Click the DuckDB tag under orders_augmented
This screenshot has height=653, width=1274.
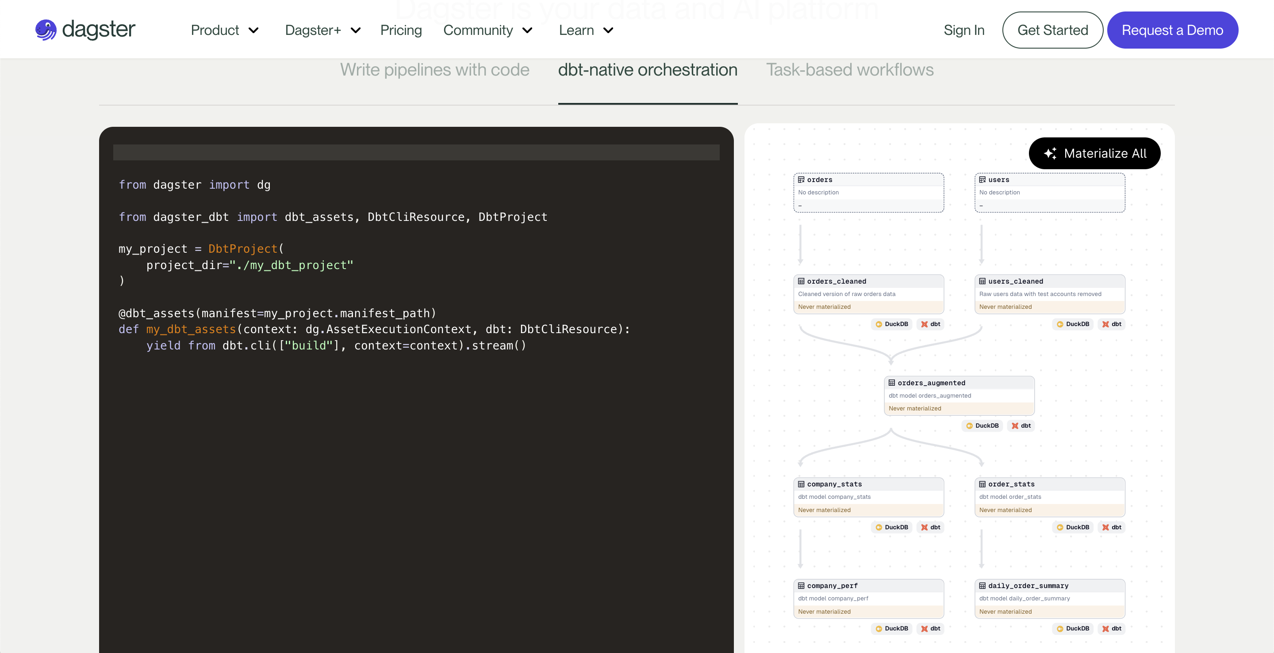982,426
